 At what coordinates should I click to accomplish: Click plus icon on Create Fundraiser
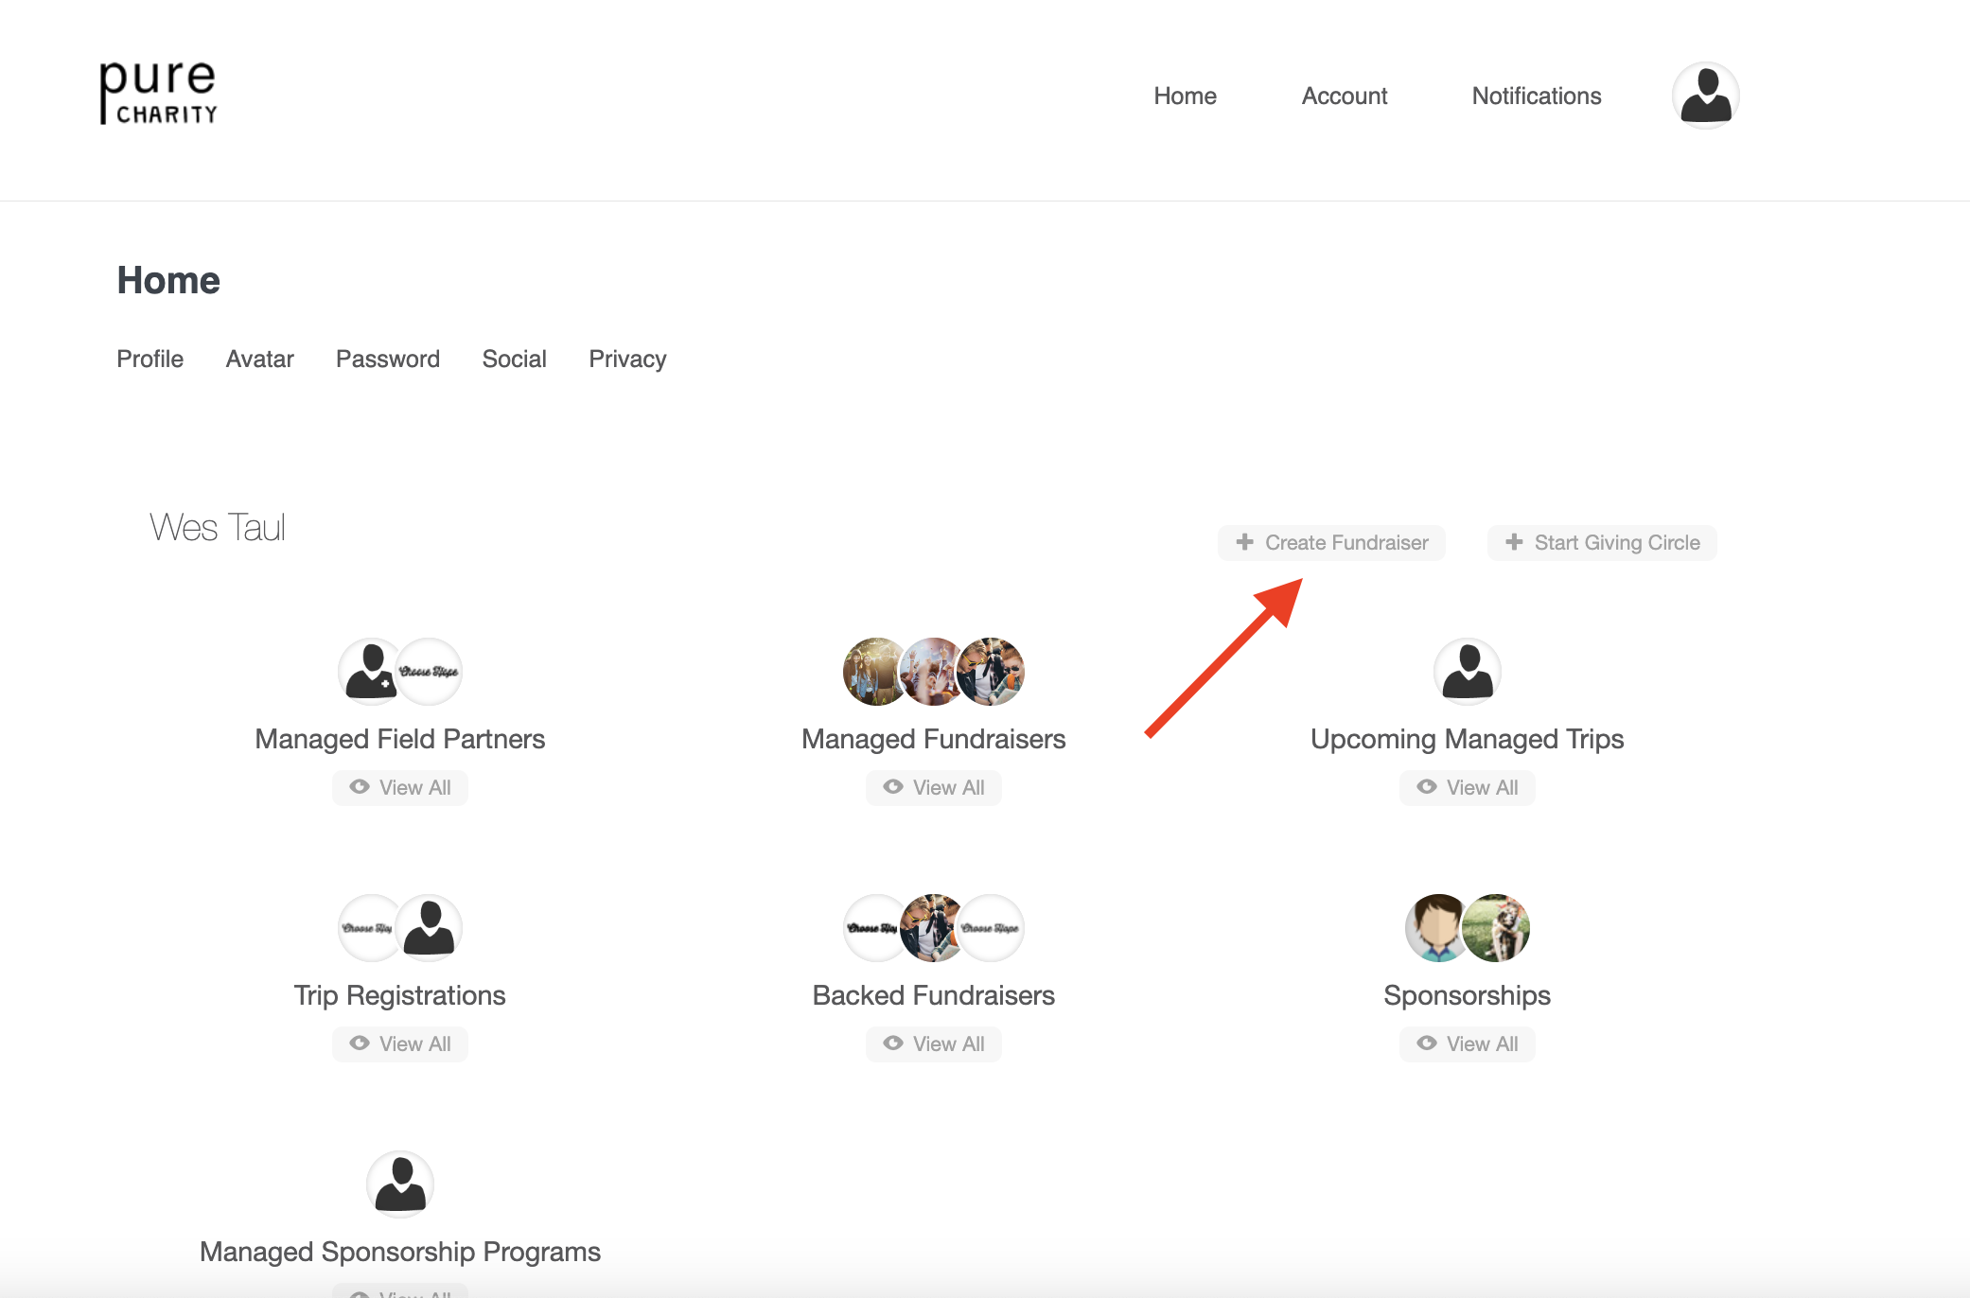[x=1245, y=542]
